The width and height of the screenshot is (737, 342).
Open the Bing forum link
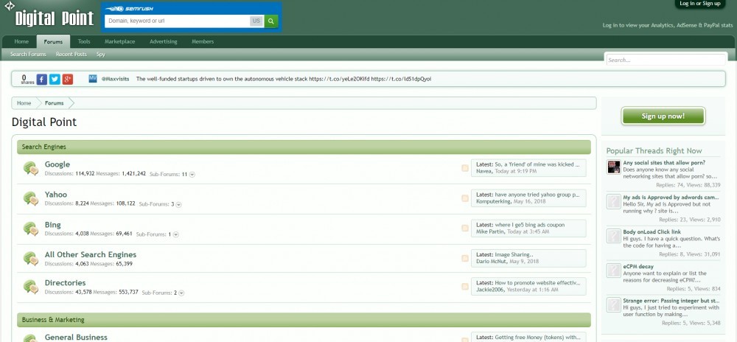[x=52, y=225]
